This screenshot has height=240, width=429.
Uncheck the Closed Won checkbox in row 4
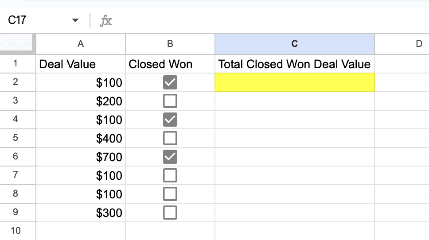(x=170, y=120)
